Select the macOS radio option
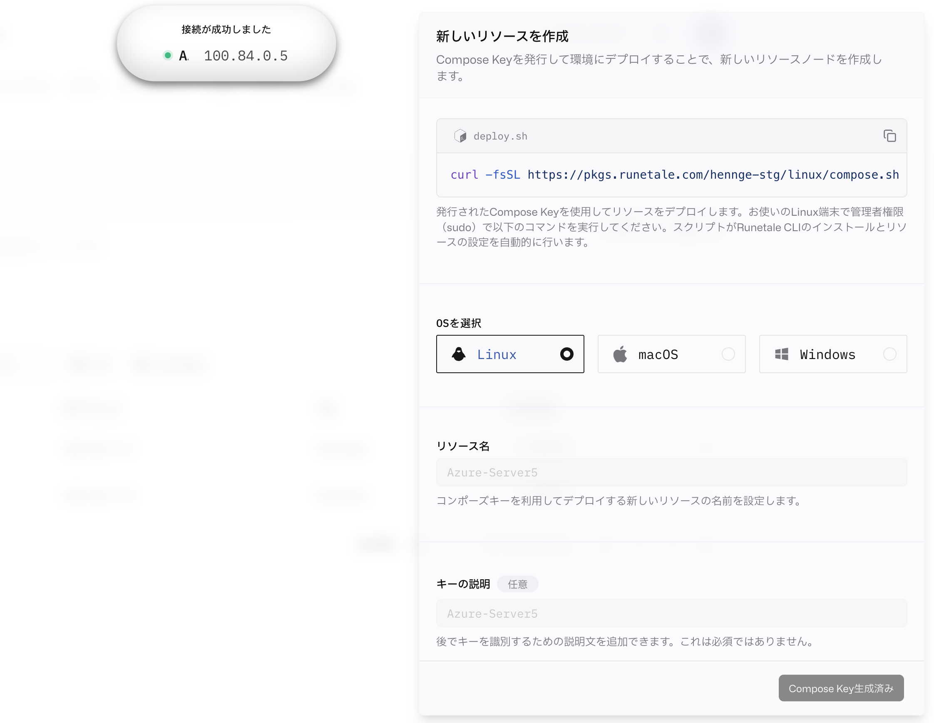 pos(728,354)
